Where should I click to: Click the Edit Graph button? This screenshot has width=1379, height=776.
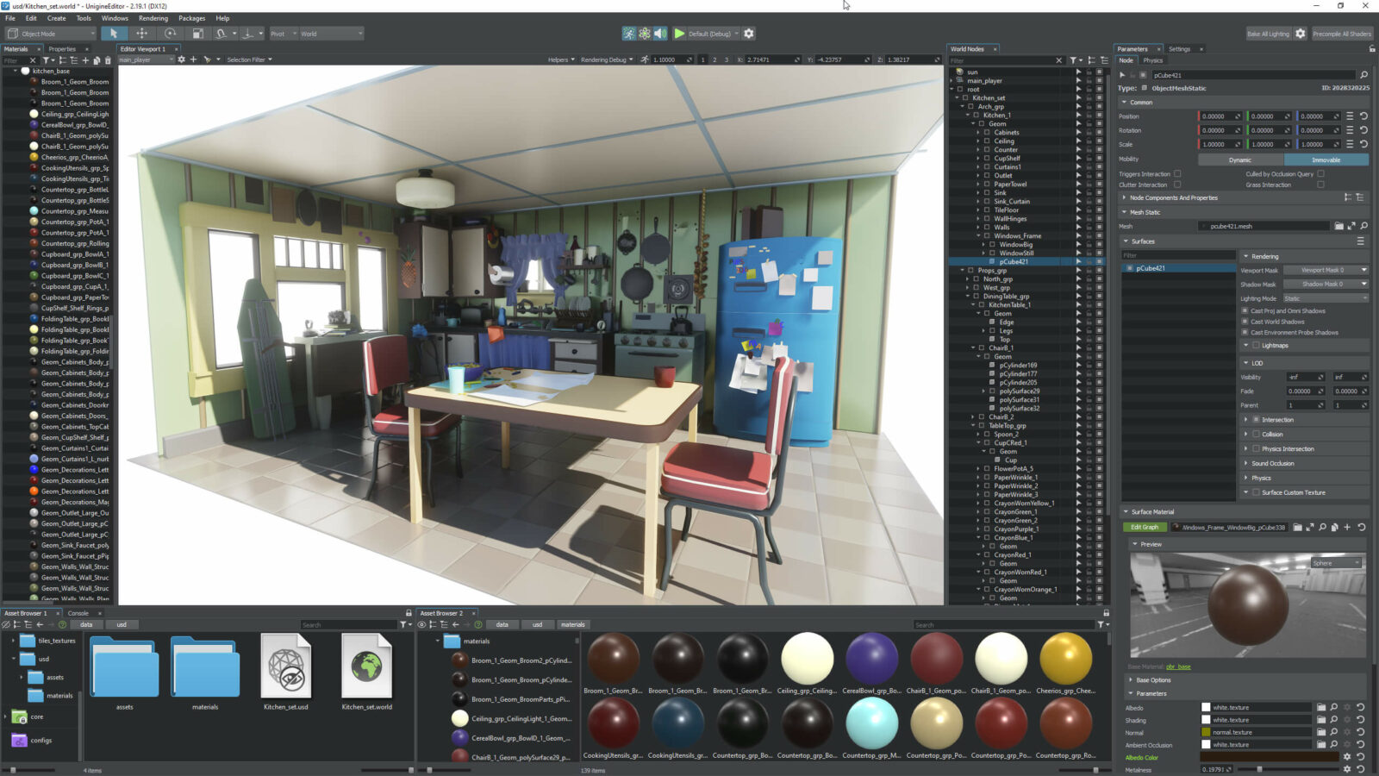(x=1145, y=527)
